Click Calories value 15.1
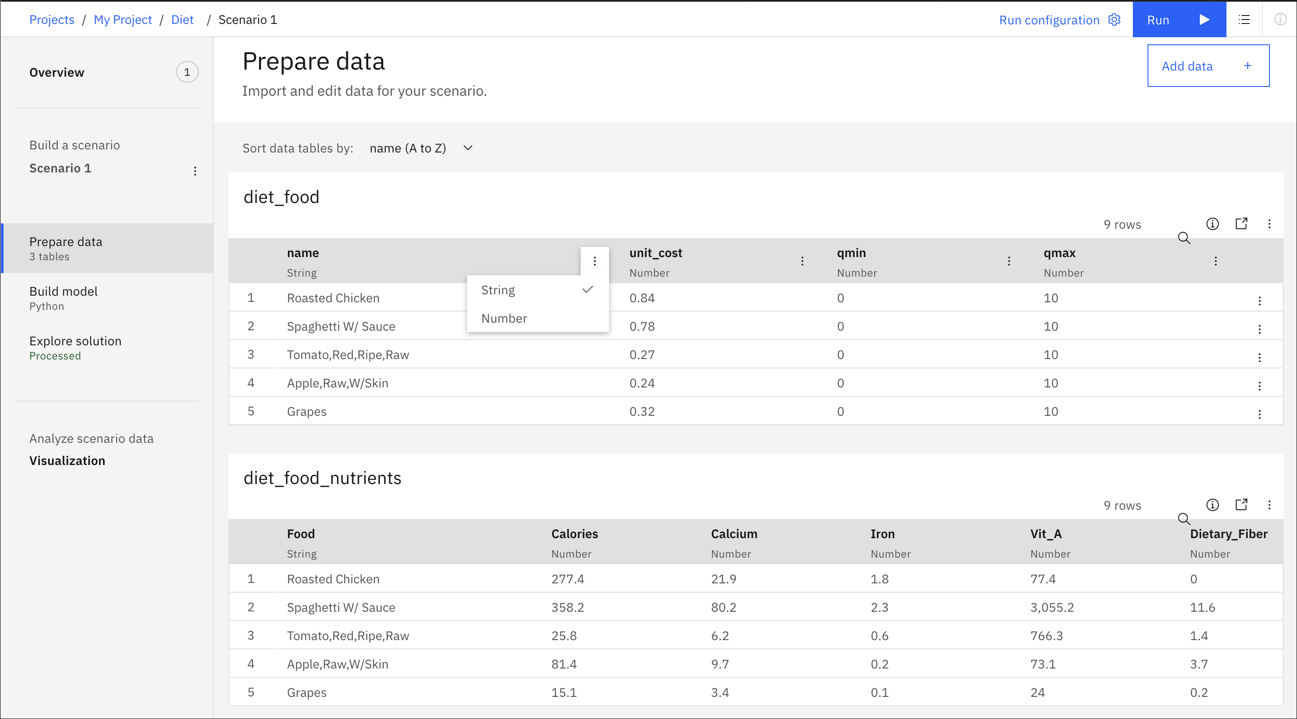 pyautogui.click(x=564, y=692)
